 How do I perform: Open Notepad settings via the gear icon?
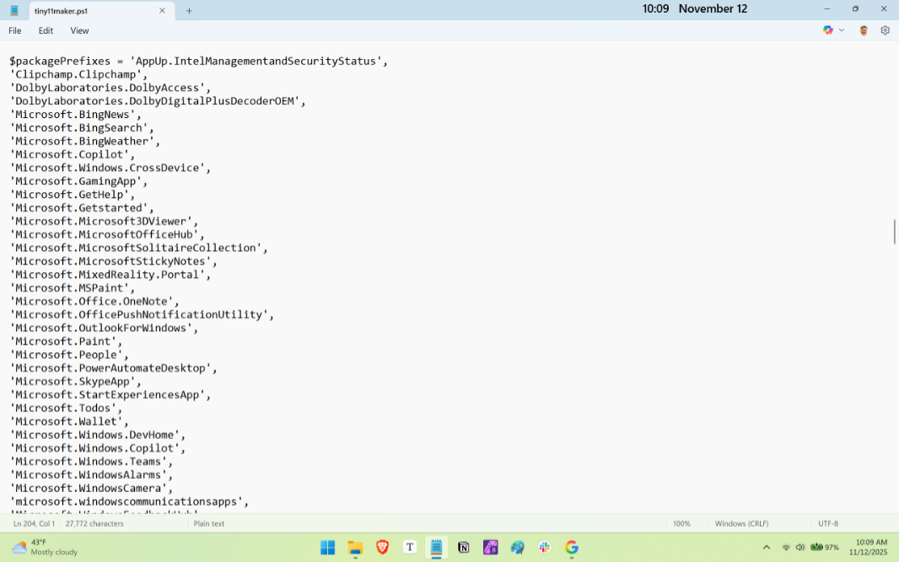point(885,29)
